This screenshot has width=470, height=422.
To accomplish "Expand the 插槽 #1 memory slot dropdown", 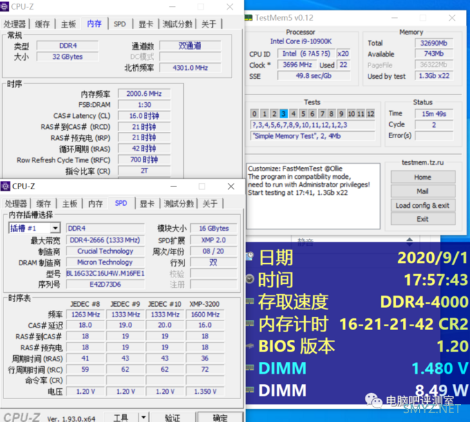I will click(x=55, y=228).
